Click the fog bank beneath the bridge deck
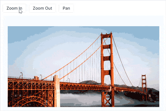 tap(81, 99)
